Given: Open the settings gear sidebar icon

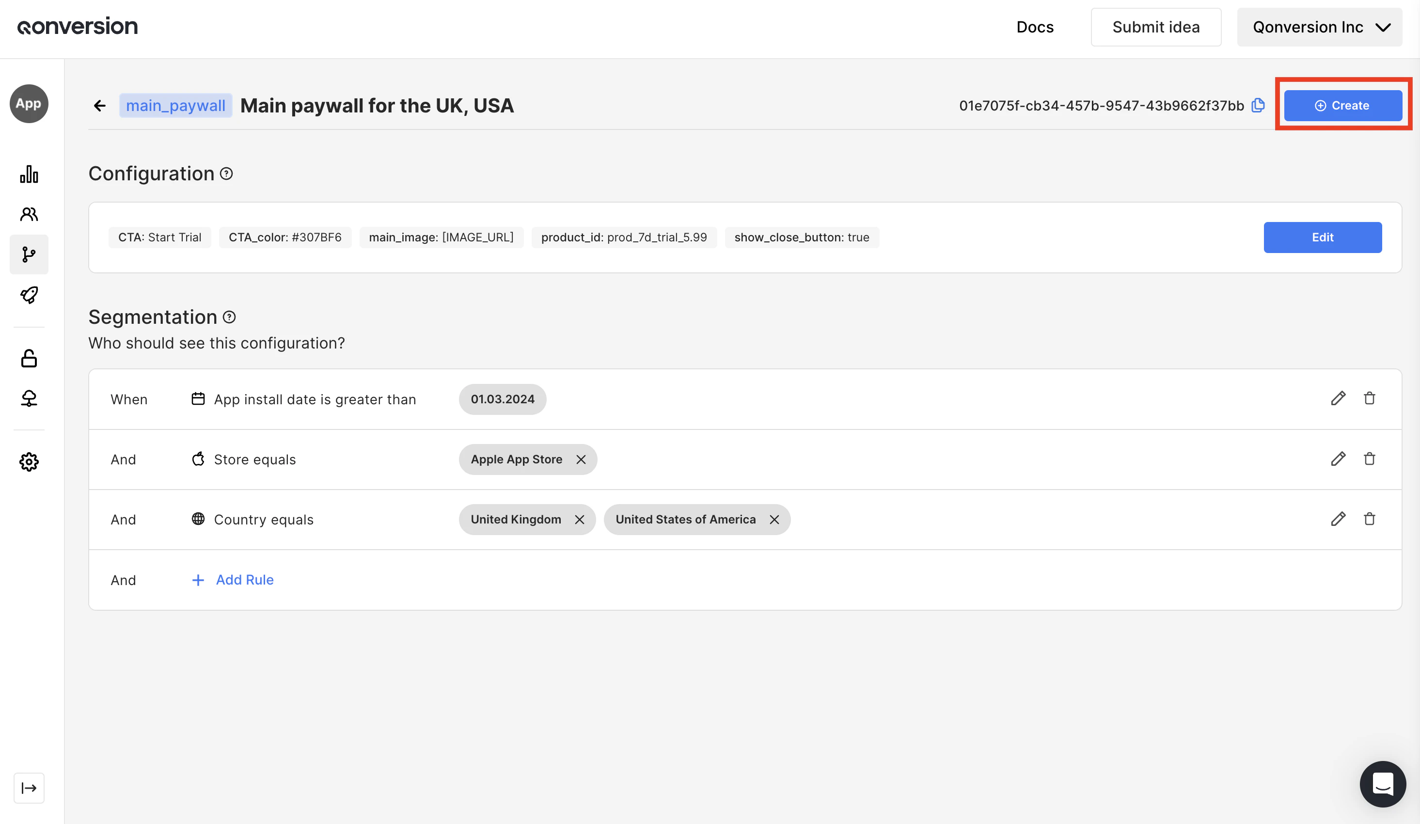Looking at the screenshot, I should point(29,461).
